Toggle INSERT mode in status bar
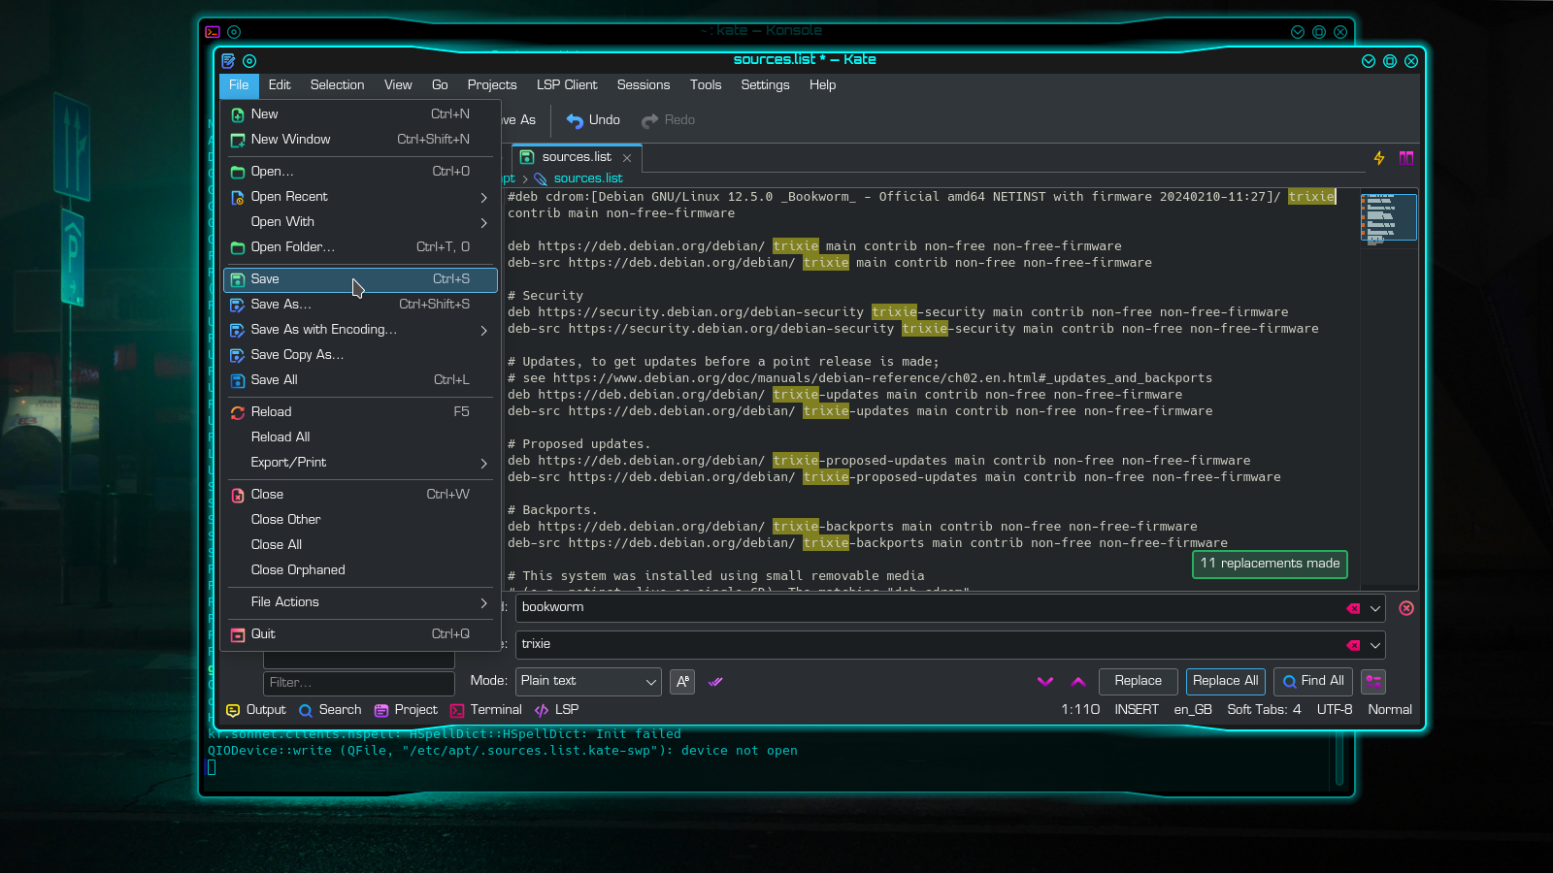This screenshot has width=1553, height=873. tap(1137, 710)
